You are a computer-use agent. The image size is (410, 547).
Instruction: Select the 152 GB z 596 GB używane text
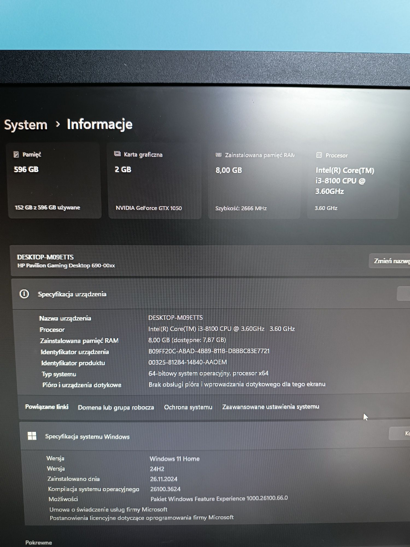click(47, 208)
